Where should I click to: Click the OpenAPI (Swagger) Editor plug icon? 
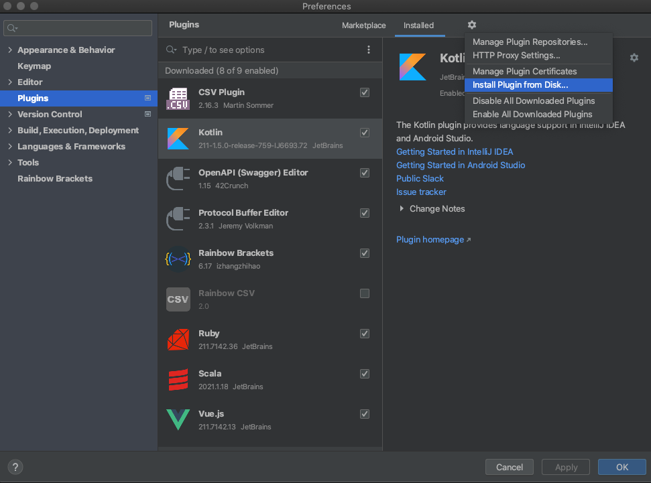coord(178,179)
